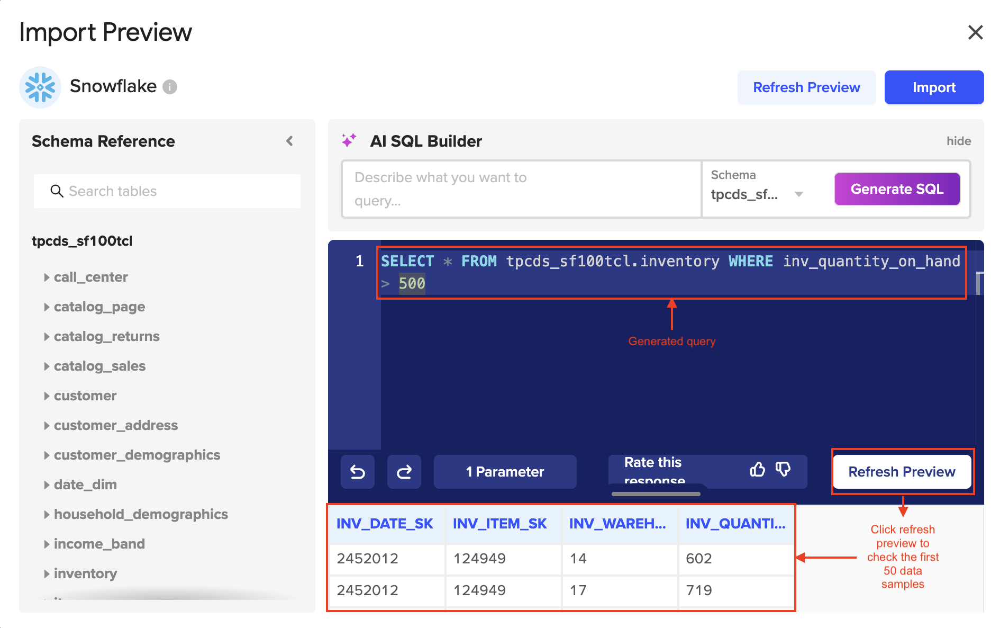Select the date_dim table
This screenshot has width=1000, height=628.
(x=85, y=485)
